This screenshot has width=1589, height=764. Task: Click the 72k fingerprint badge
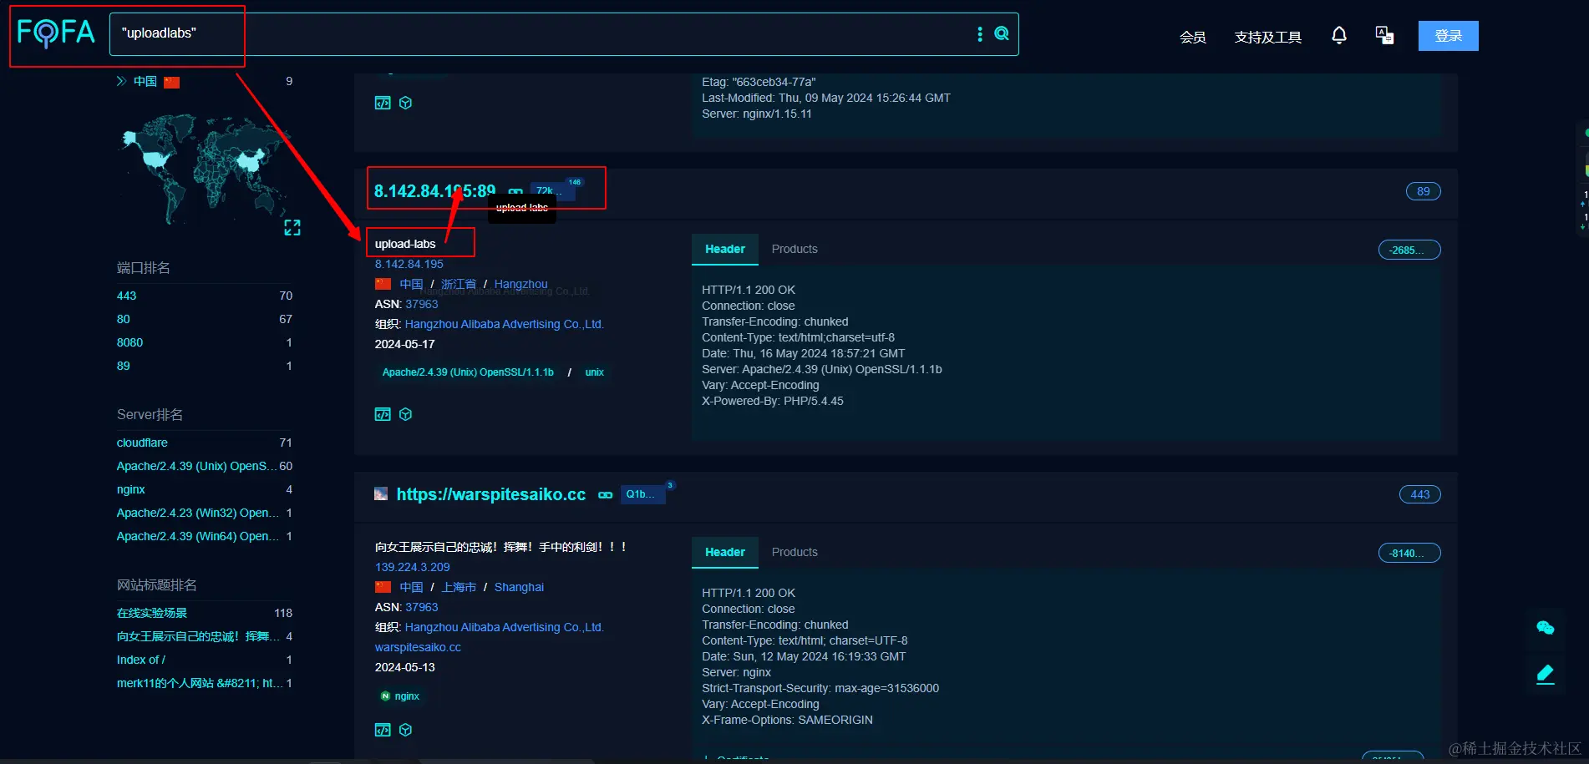[552, 191]
